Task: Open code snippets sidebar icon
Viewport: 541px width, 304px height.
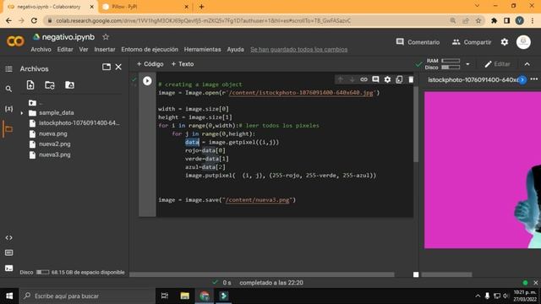Action: click(8, 238)
